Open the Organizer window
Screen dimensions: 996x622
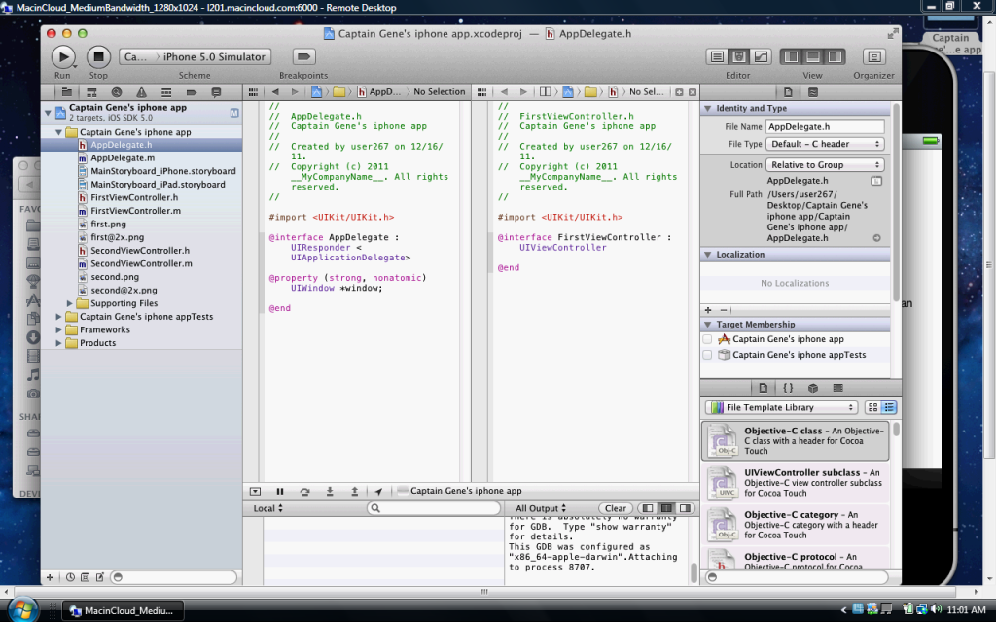click(873, 57)
